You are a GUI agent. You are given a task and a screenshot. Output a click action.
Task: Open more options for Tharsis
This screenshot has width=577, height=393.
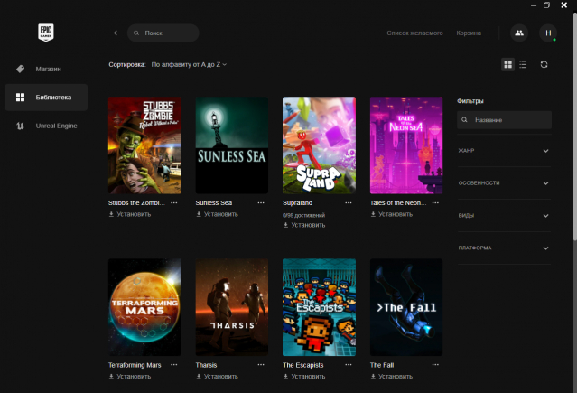[x=261, y=365]
